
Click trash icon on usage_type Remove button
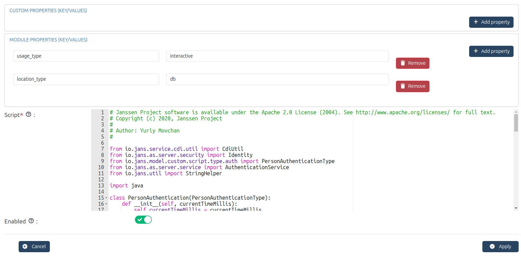click(403, 63)
